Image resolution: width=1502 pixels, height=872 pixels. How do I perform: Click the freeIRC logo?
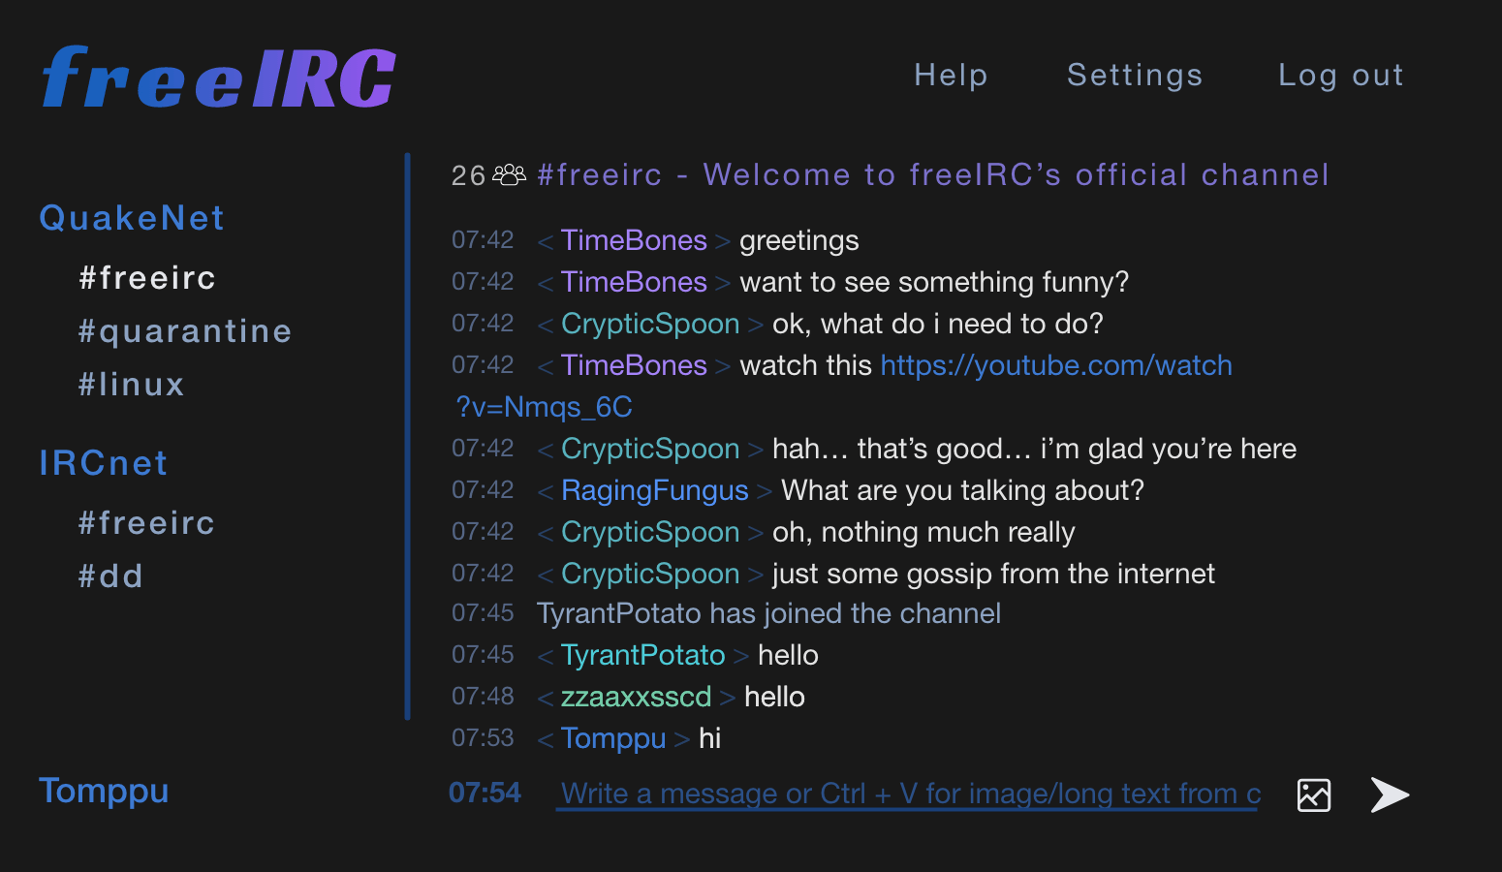coord(217,77)
